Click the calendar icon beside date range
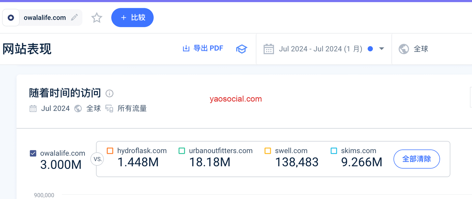472x199 pixels. point(268,49)
